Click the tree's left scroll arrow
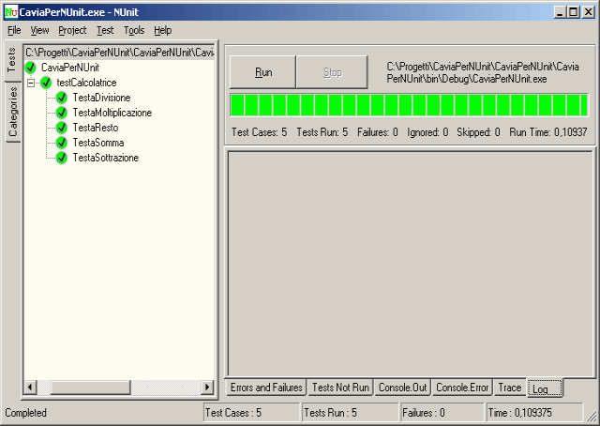The width and height of the screenshot is (600, 426). 30,387
